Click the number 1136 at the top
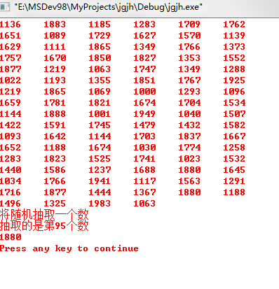 [x=11, y=24]
